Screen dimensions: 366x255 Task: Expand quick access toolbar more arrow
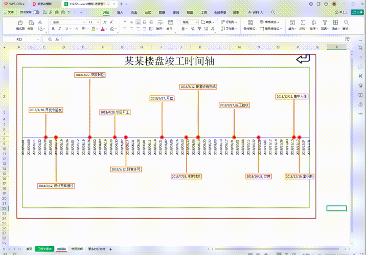pyautogui.click(x=81, y=12)
